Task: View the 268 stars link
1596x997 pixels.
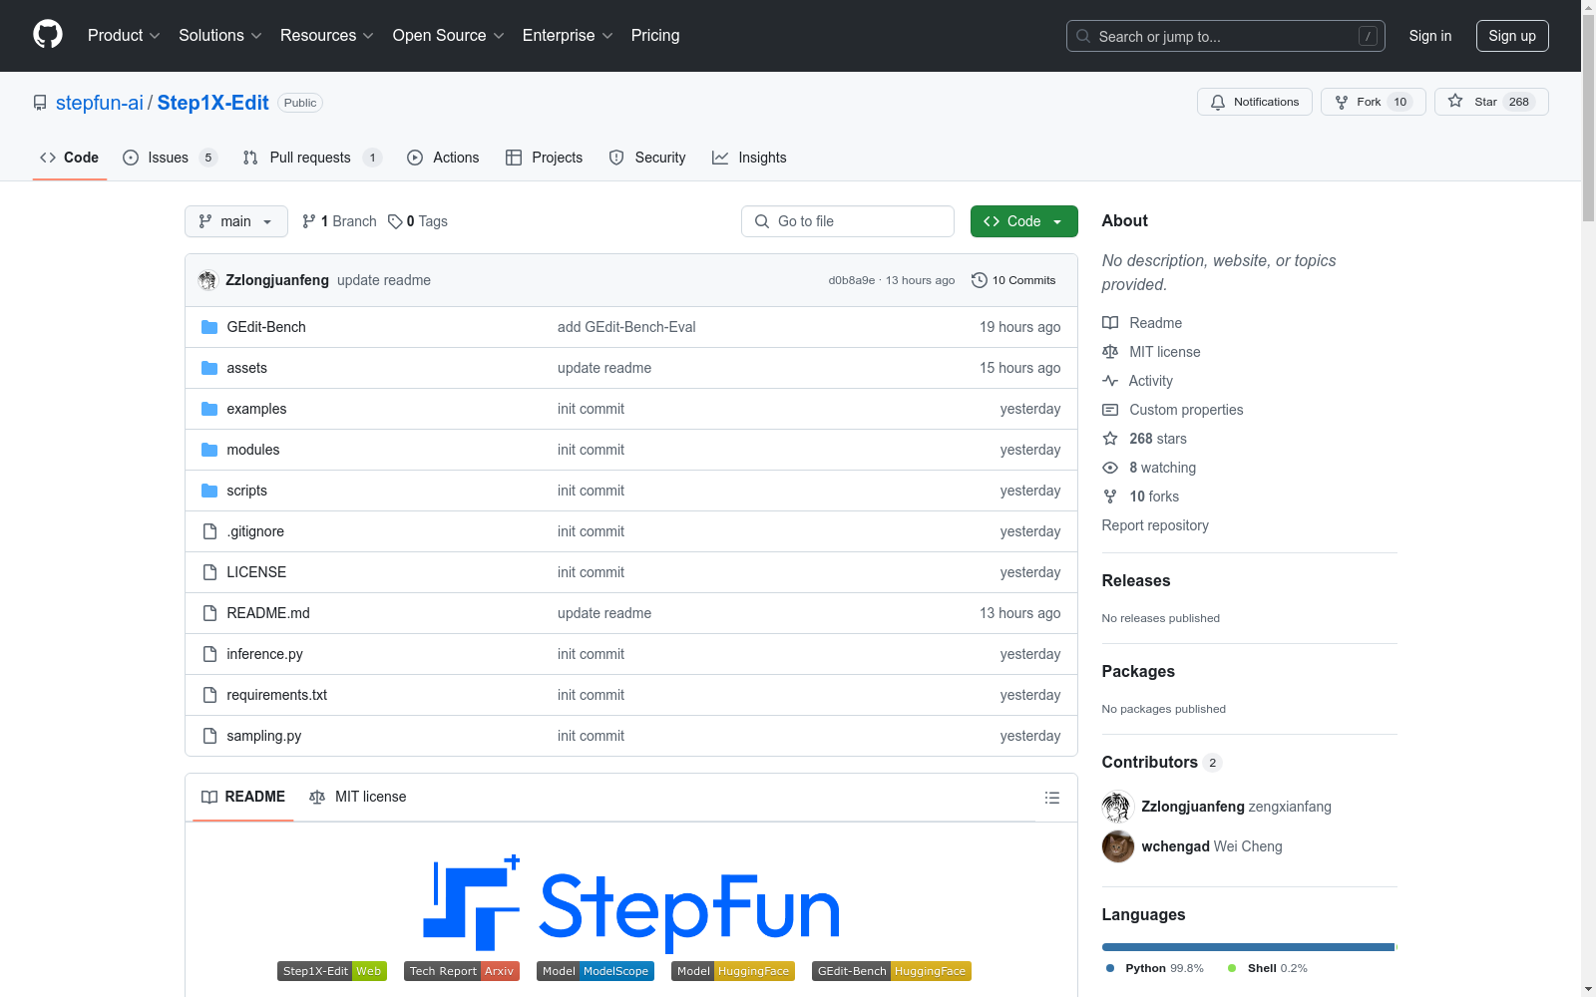Action: coord(1144,439)
